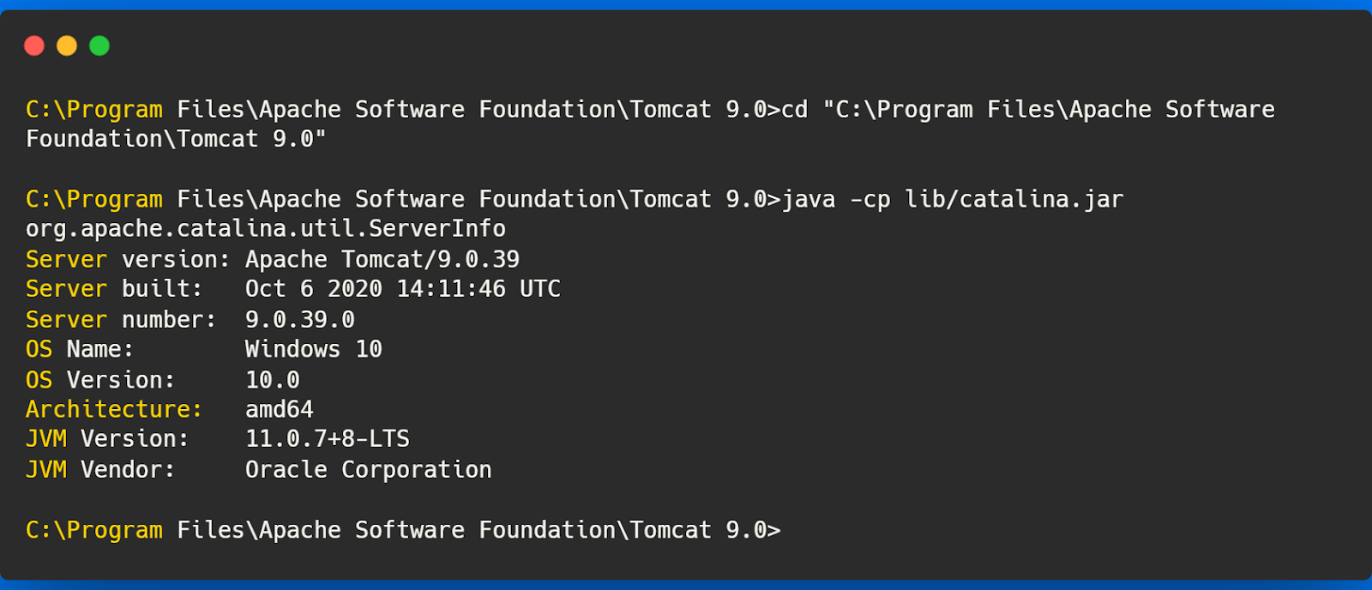Viewport: 1372px width, 590px height.
Task: Click the green maximize window dot
Action: click(99, 45)
